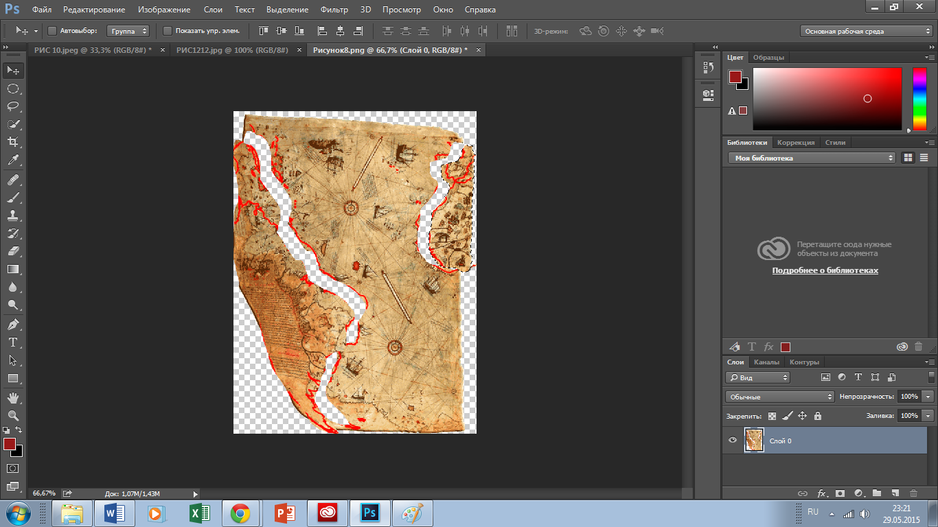Image resolution: width=938 pixels, height=527 pixels.
Task: Open the Группа dropdown
Action: click(x=128, y=31)
